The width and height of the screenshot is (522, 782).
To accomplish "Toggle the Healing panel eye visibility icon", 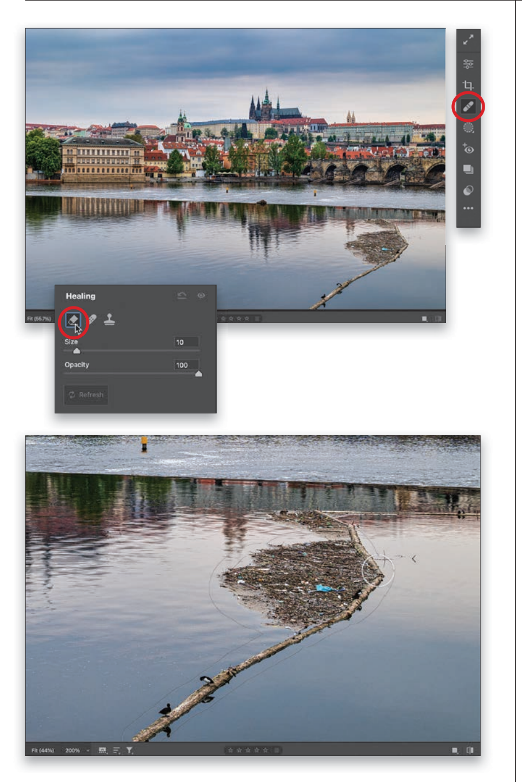I will (x=201, y=296).
